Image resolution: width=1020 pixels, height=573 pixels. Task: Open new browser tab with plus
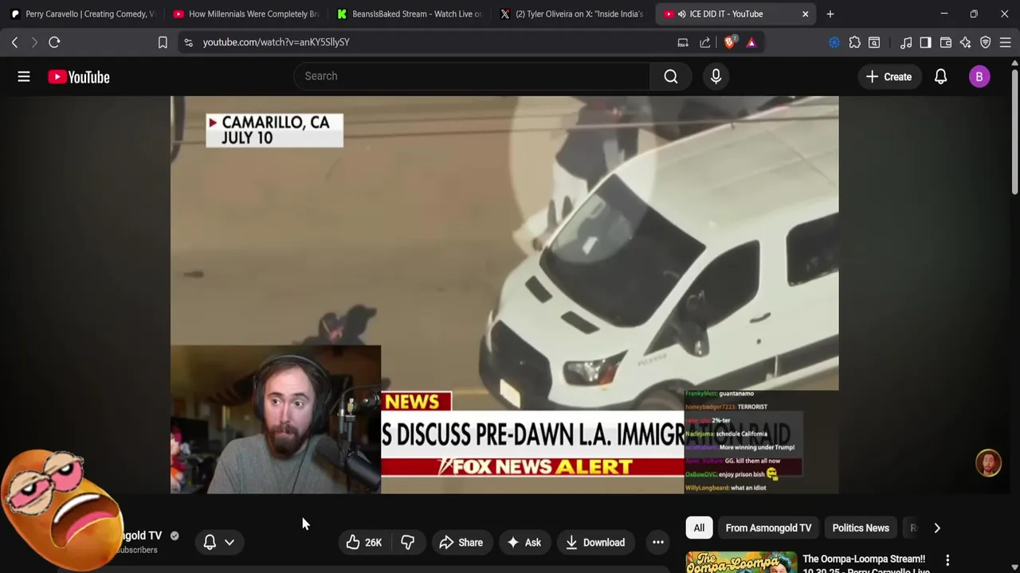[830, 14]
